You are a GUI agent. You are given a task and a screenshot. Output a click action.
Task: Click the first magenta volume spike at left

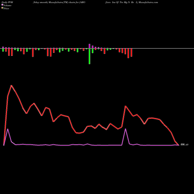pyautogui.click(x=8, y=129)
